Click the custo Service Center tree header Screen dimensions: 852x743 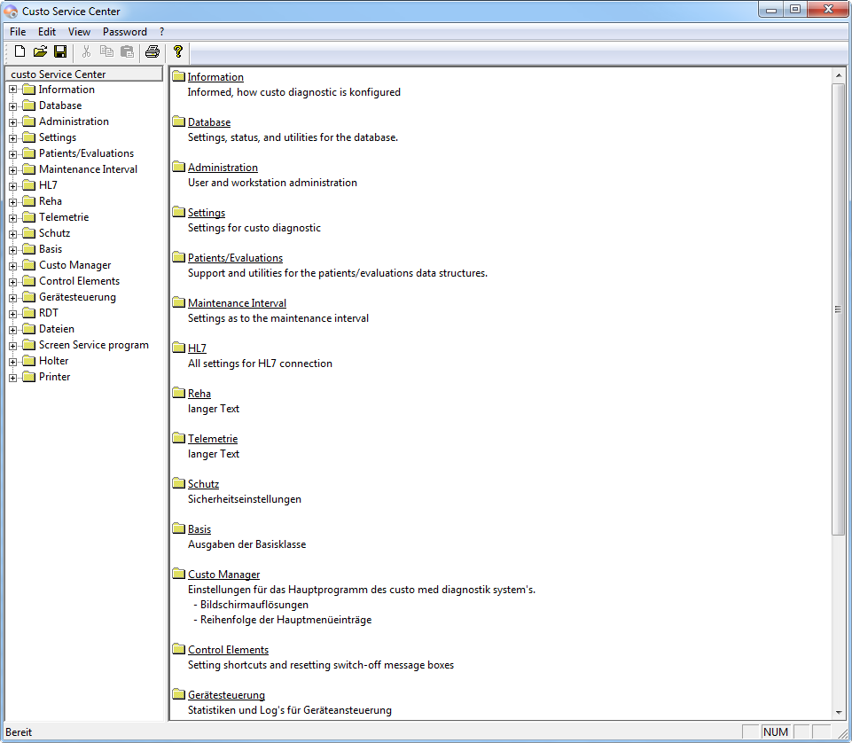click(x=84, y=74)
